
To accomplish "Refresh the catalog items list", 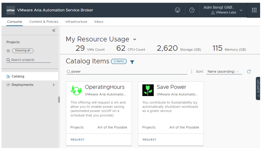I will pos(249,72).
